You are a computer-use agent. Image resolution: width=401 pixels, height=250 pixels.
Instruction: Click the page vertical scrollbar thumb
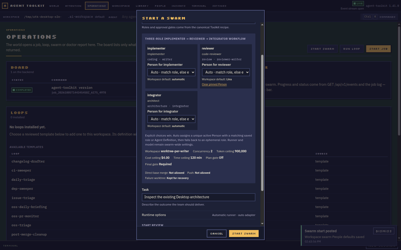(x=399, y=81)
